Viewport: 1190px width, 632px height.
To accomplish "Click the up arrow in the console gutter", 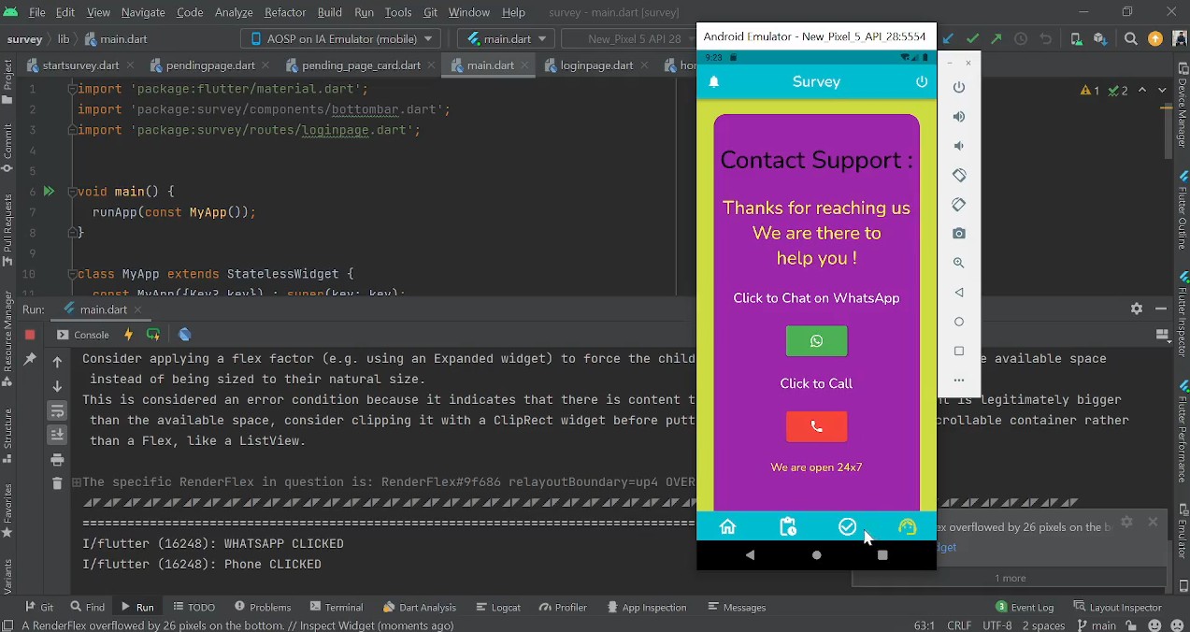I will click(x=57, y=362).
